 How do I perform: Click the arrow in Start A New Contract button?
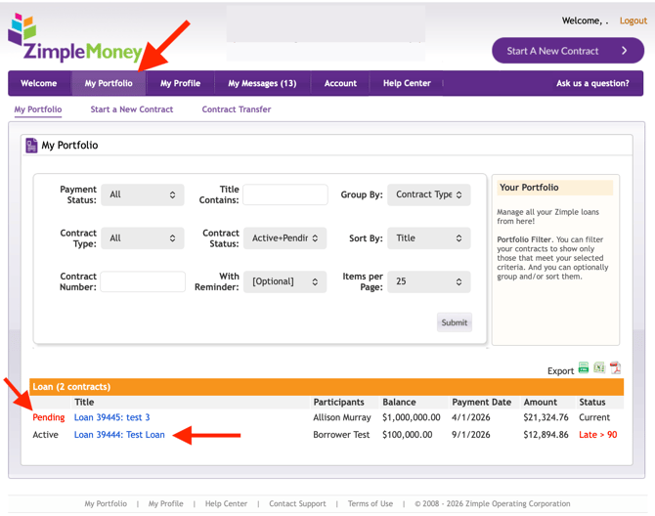coord(624,51)
